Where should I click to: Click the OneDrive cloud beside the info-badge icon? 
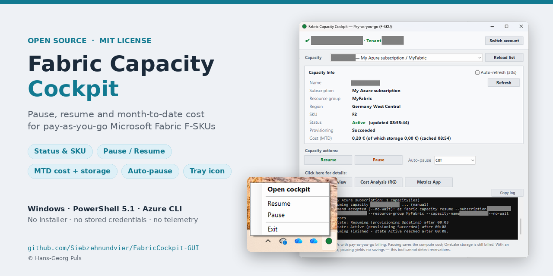(298, 241)
